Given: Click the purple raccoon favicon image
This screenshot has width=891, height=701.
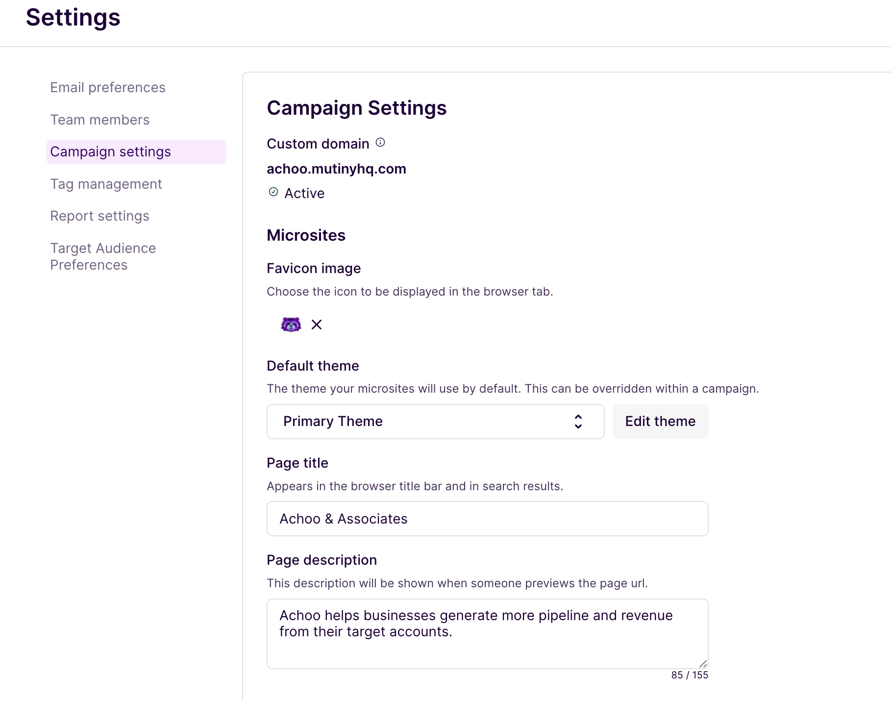Looking at the screenshot, I should (x=291, y=325).
